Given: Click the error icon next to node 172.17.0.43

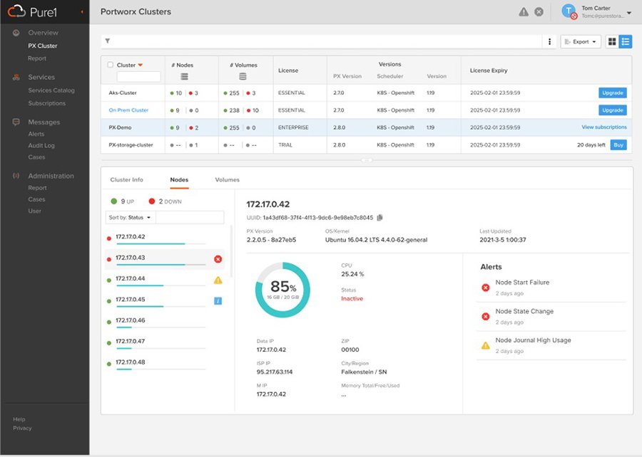Looking at the screenshot, I should click(218, 259).
